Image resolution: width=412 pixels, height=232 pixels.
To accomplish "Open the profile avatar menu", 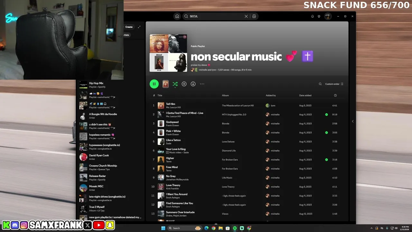I will click(x=328, y=16).
